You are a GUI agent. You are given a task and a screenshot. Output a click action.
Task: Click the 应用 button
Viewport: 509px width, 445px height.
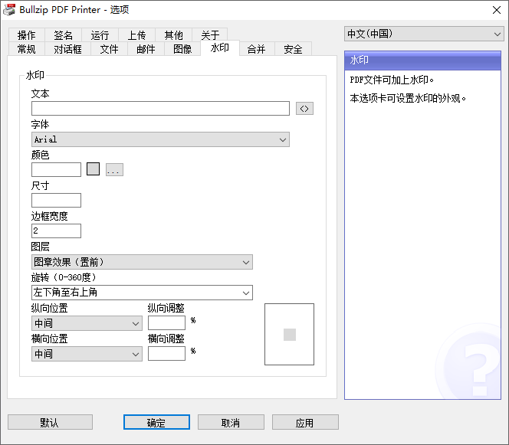[x=305, y=422]
